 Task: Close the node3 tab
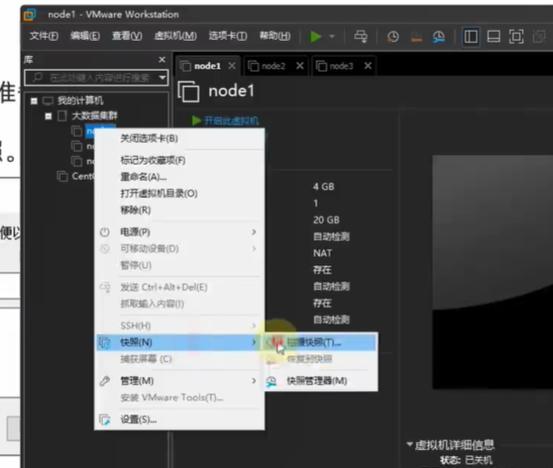[367, 65]
